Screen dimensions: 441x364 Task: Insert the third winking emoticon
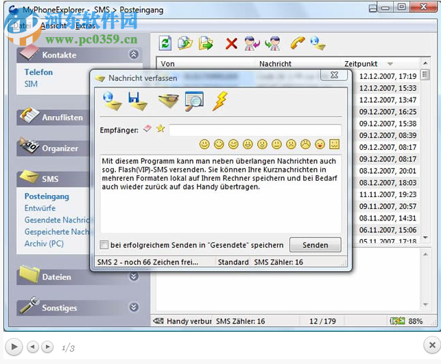pyautogui.click(x=233, y=144)
